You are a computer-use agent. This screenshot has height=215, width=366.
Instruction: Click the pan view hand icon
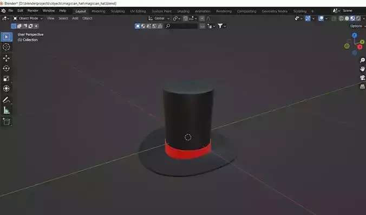362,69
